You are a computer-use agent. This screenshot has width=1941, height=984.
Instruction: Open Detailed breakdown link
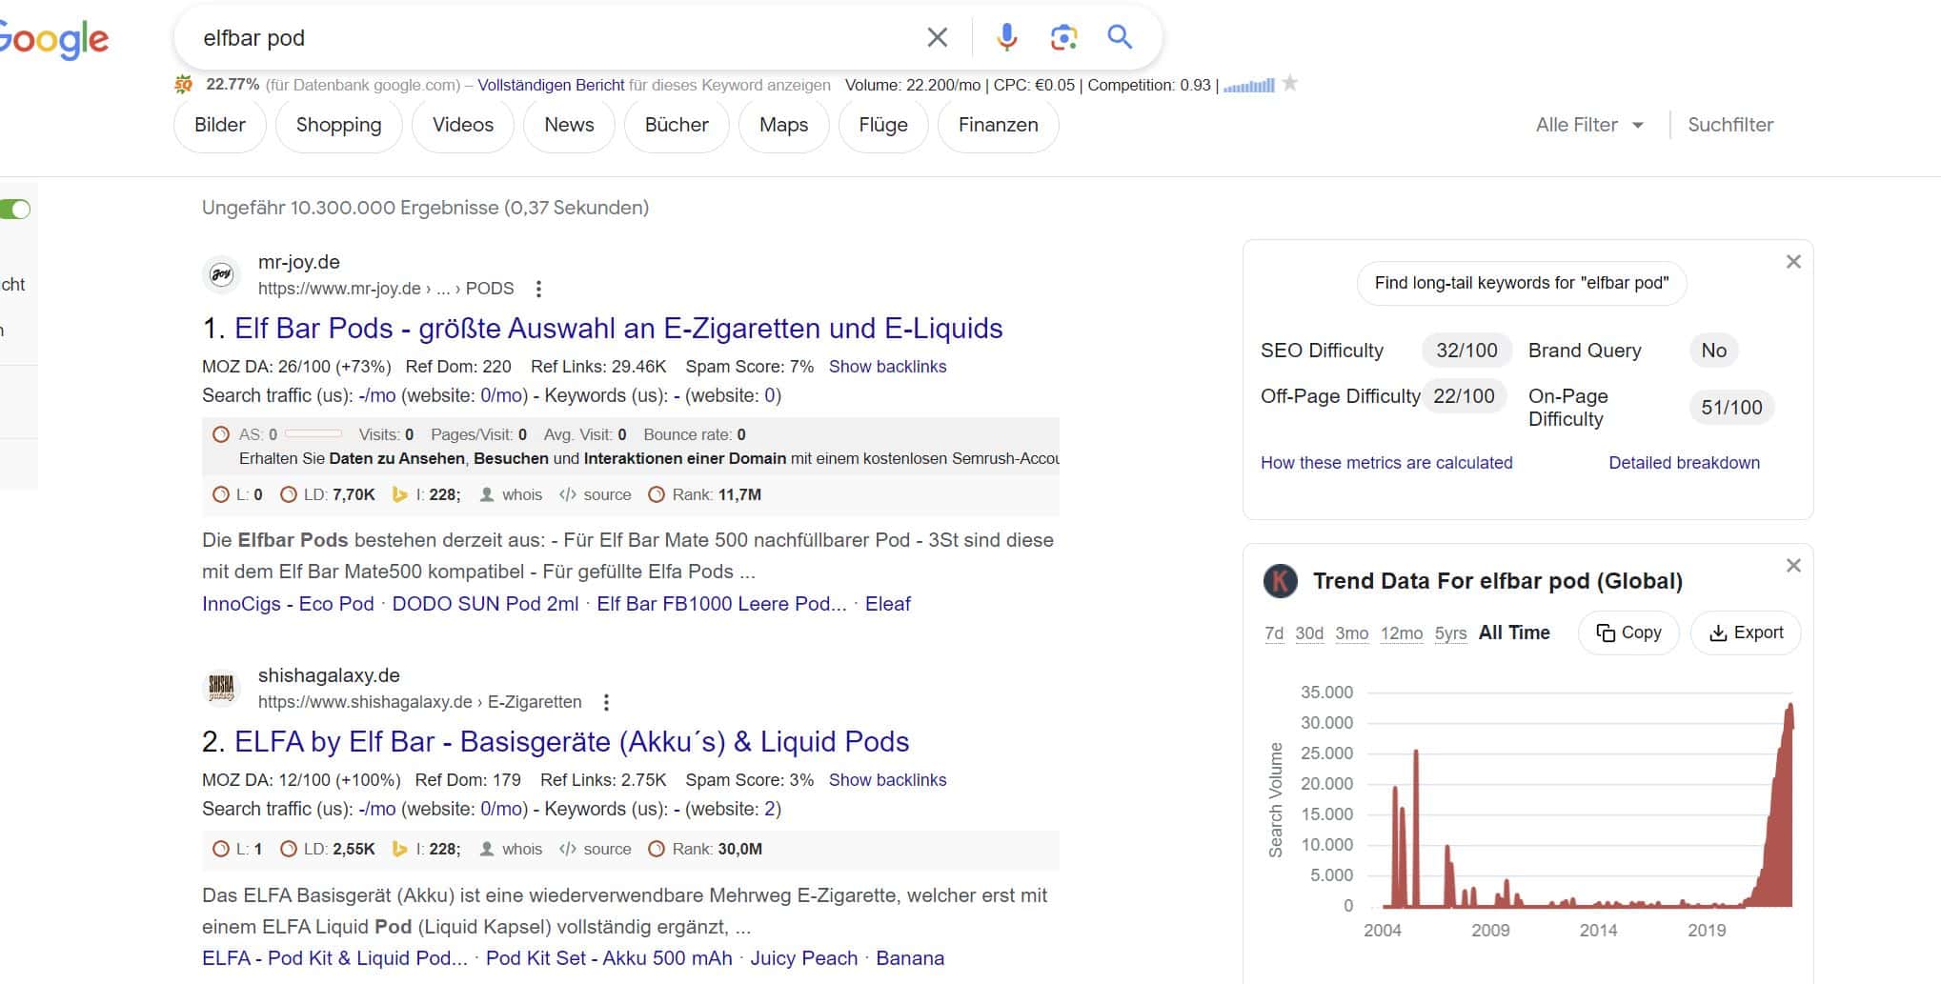tap(1684, 463)
